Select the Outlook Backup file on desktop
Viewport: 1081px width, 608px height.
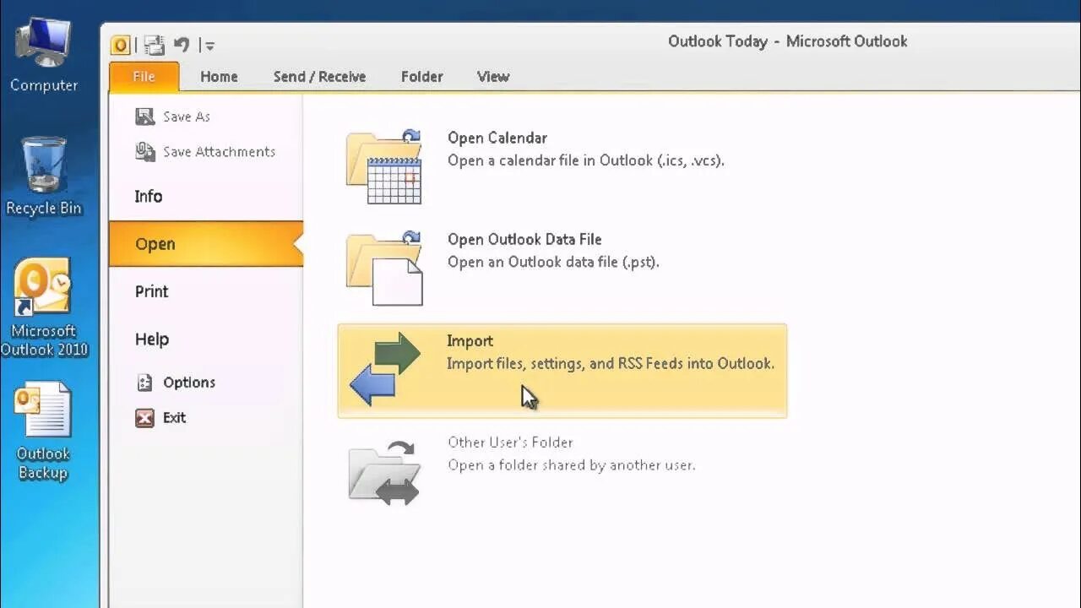tap(43, 432)
